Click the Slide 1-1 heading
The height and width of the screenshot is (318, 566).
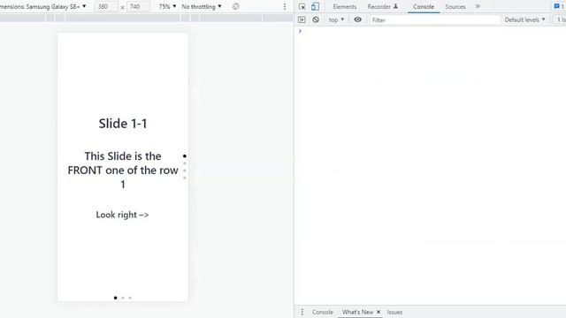pyautogui.click(x=123, y=124)
